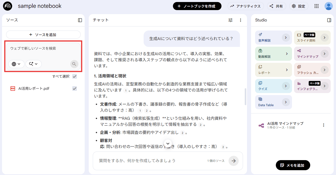
Task: Click the AI活用レポート.pdf source name
Action: coord(34,89)
